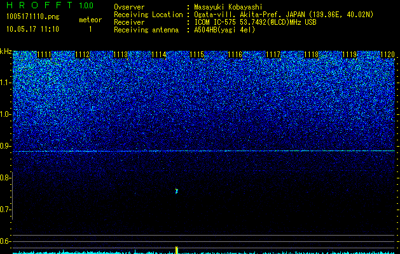Click the 1116 time marker
The image size is (400, 254).
pos(235,55)
